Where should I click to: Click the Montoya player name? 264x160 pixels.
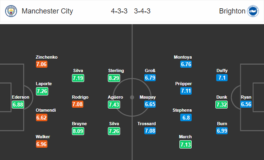pos(183,57)
